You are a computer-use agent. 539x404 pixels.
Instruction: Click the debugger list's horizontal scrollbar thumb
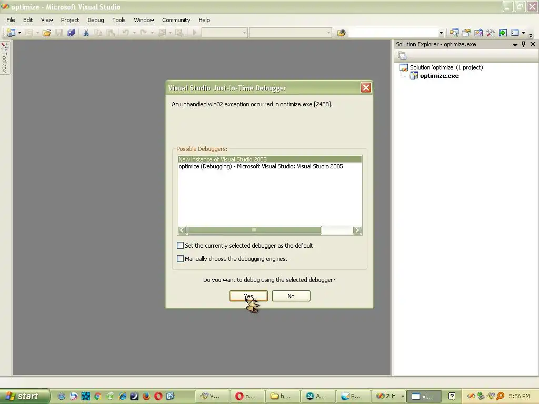click(254, 230)
